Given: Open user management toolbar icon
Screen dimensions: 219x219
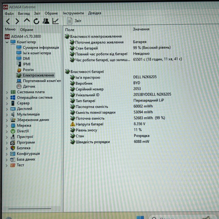Looking at the screenshot, I should tap(46, 21).
